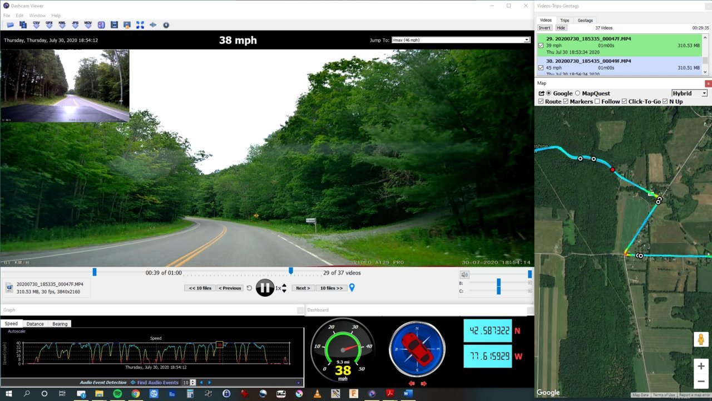Open the Window menu

click(37, 16)
